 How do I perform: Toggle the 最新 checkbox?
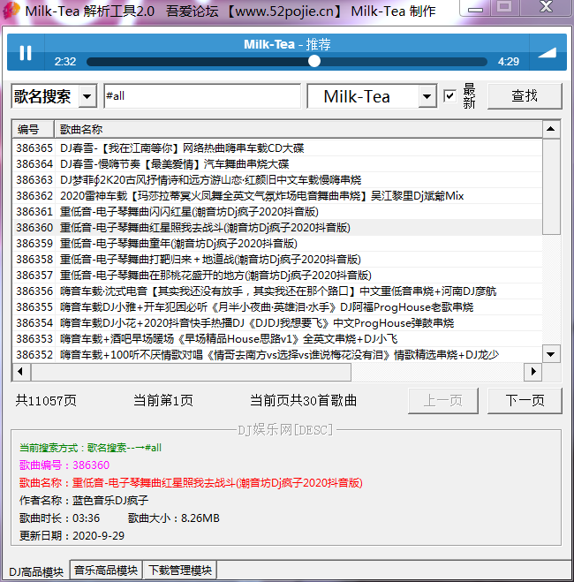[449, 96]
